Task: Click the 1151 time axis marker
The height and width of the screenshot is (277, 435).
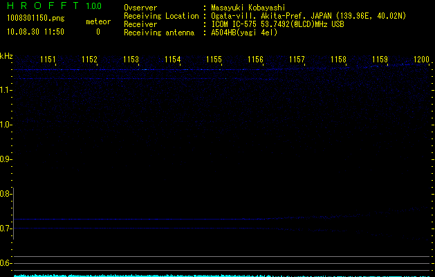Action: coord(48,60)
